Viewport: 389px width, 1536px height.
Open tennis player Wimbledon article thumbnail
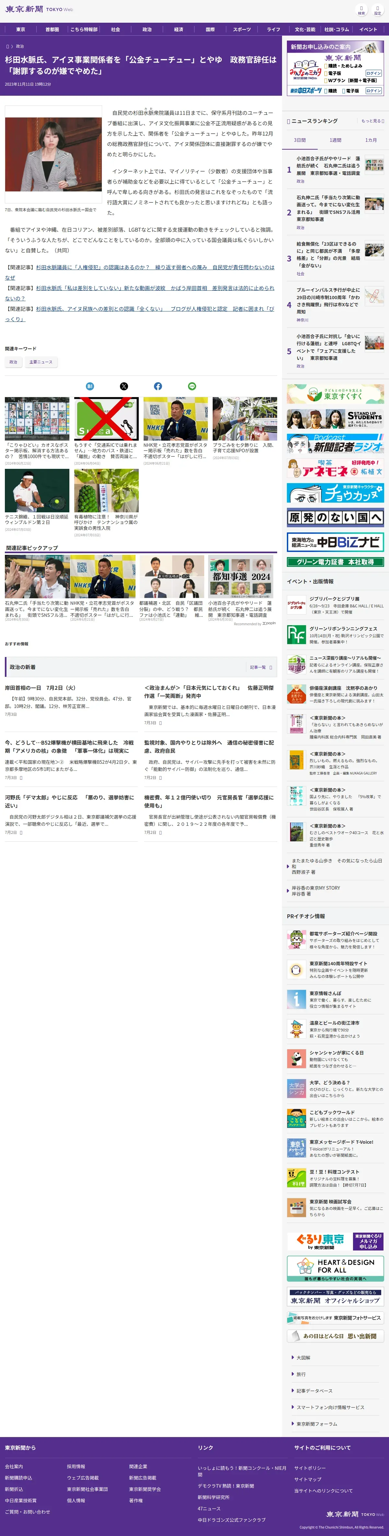click(x=37, y=490)
